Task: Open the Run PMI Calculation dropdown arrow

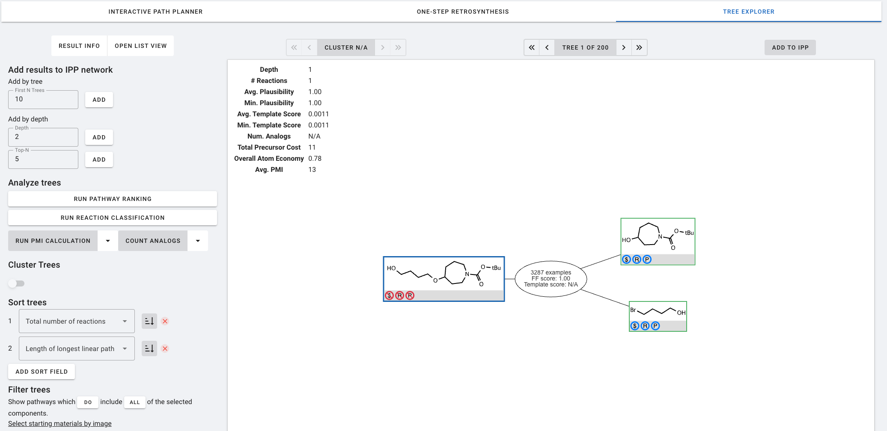Action: (108, 241)
